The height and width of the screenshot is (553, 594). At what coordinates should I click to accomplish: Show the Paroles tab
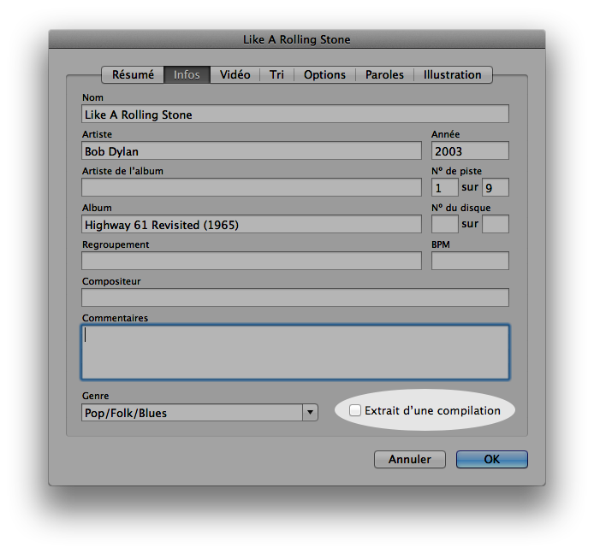coord(384,75)
